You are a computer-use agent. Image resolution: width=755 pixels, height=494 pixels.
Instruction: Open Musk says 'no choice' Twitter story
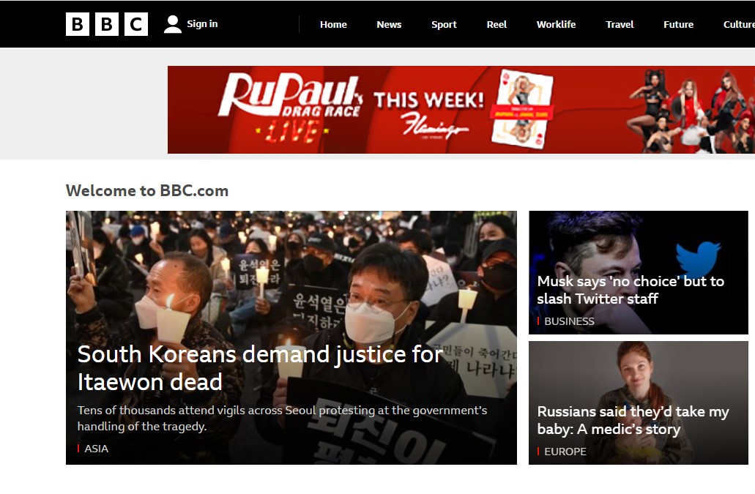click(x=631, y=290)
